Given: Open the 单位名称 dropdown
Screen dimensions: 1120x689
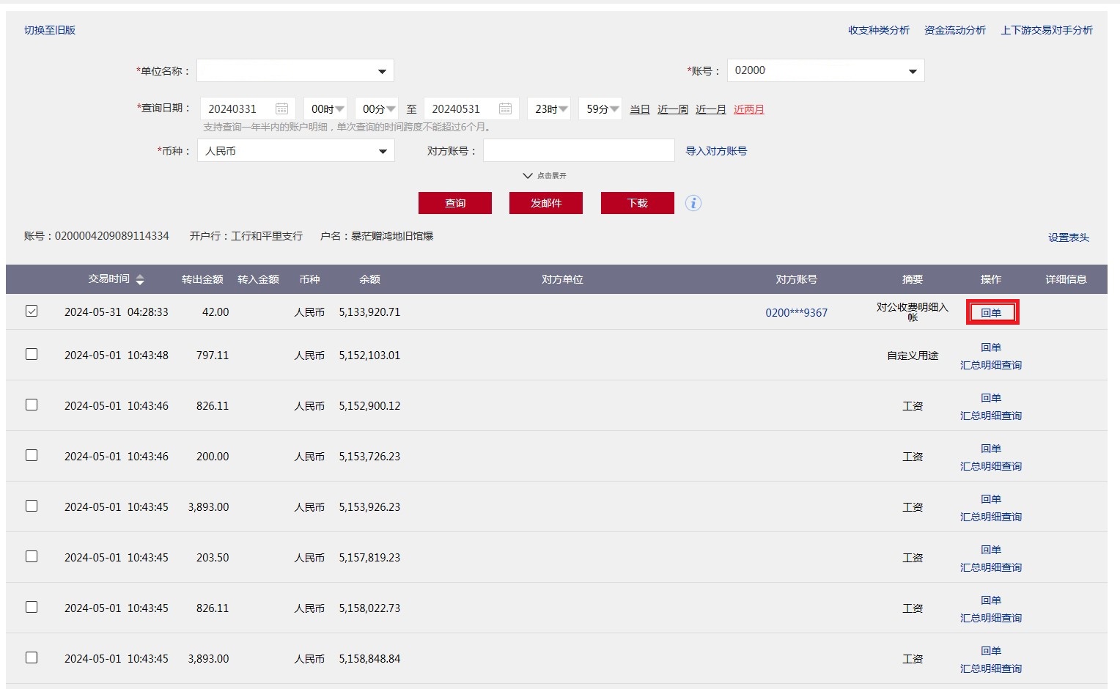Looking at the screenshot, I should tap(382, 71).
